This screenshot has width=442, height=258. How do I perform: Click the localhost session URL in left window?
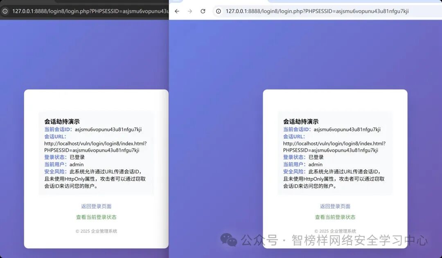(95, 147)
